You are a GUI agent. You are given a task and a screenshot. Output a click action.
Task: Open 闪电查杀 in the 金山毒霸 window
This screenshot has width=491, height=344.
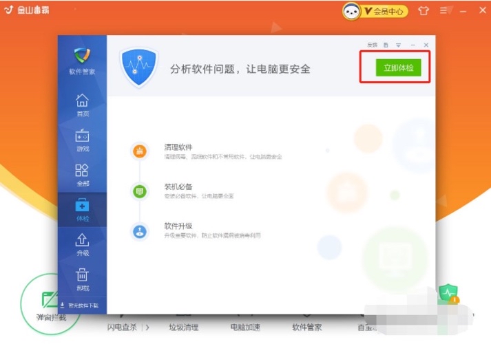pyautogui.click(x=122, y=327)
